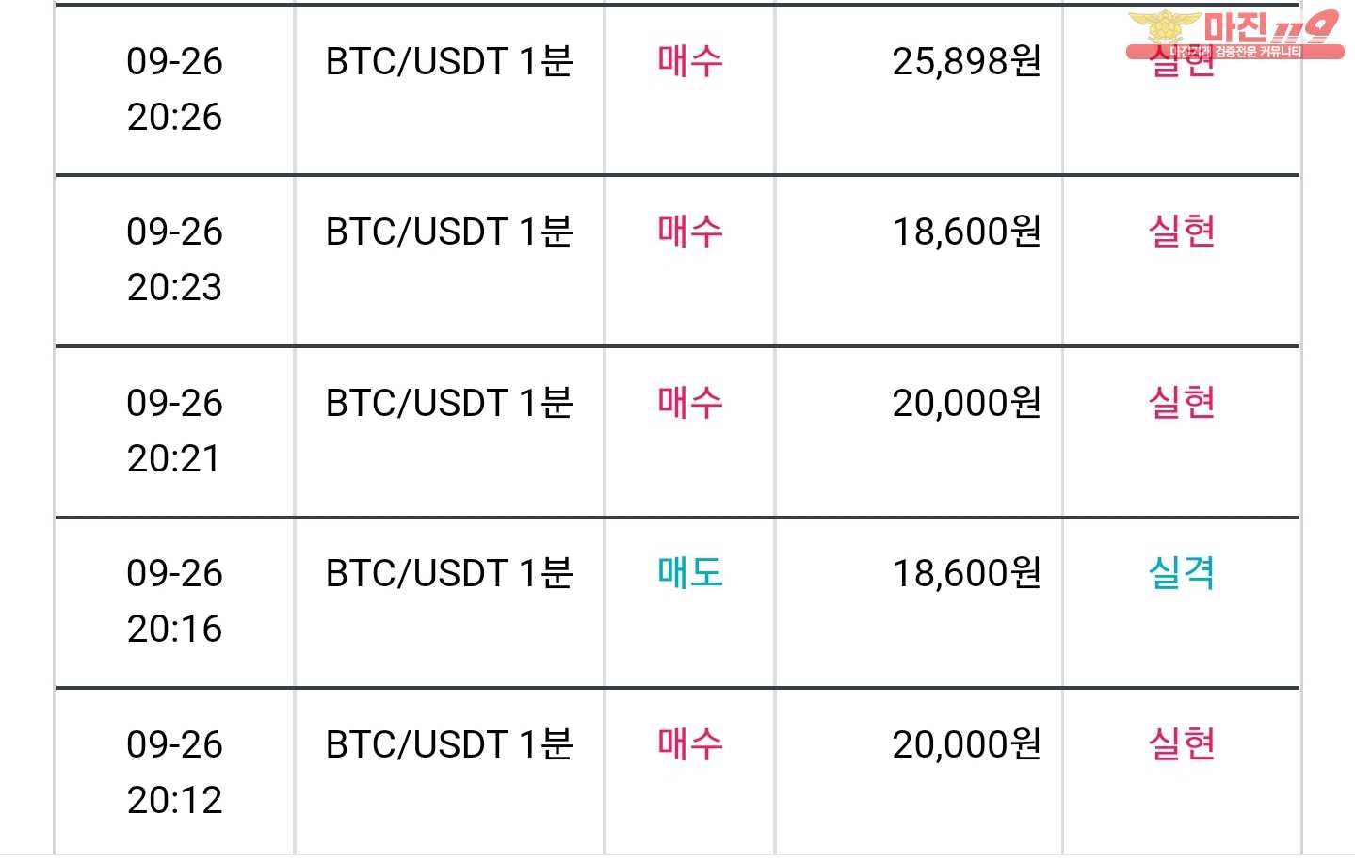Click 매수 label in the 20:12 row
The height and width of the screenshot is (863, 1355).
pyautogui.click(x=690, y=744)
